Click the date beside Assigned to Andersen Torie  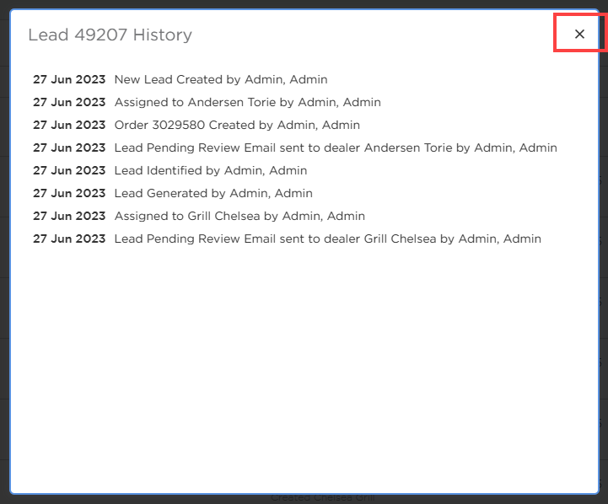point(69,102)
